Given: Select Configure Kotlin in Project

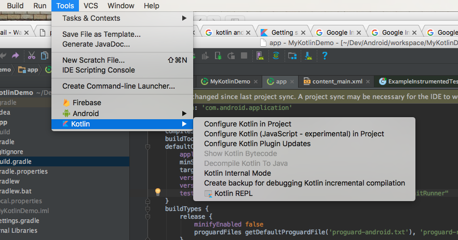Looking at the screenshot, I should [x=304, y=124].
